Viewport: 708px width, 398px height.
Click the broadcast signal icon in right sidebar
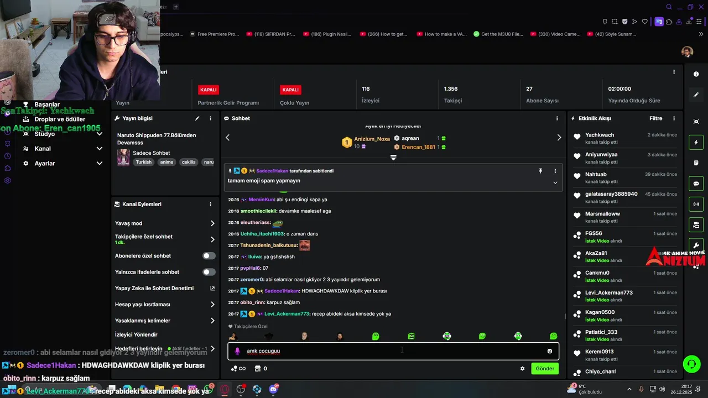tap(696, 204)
